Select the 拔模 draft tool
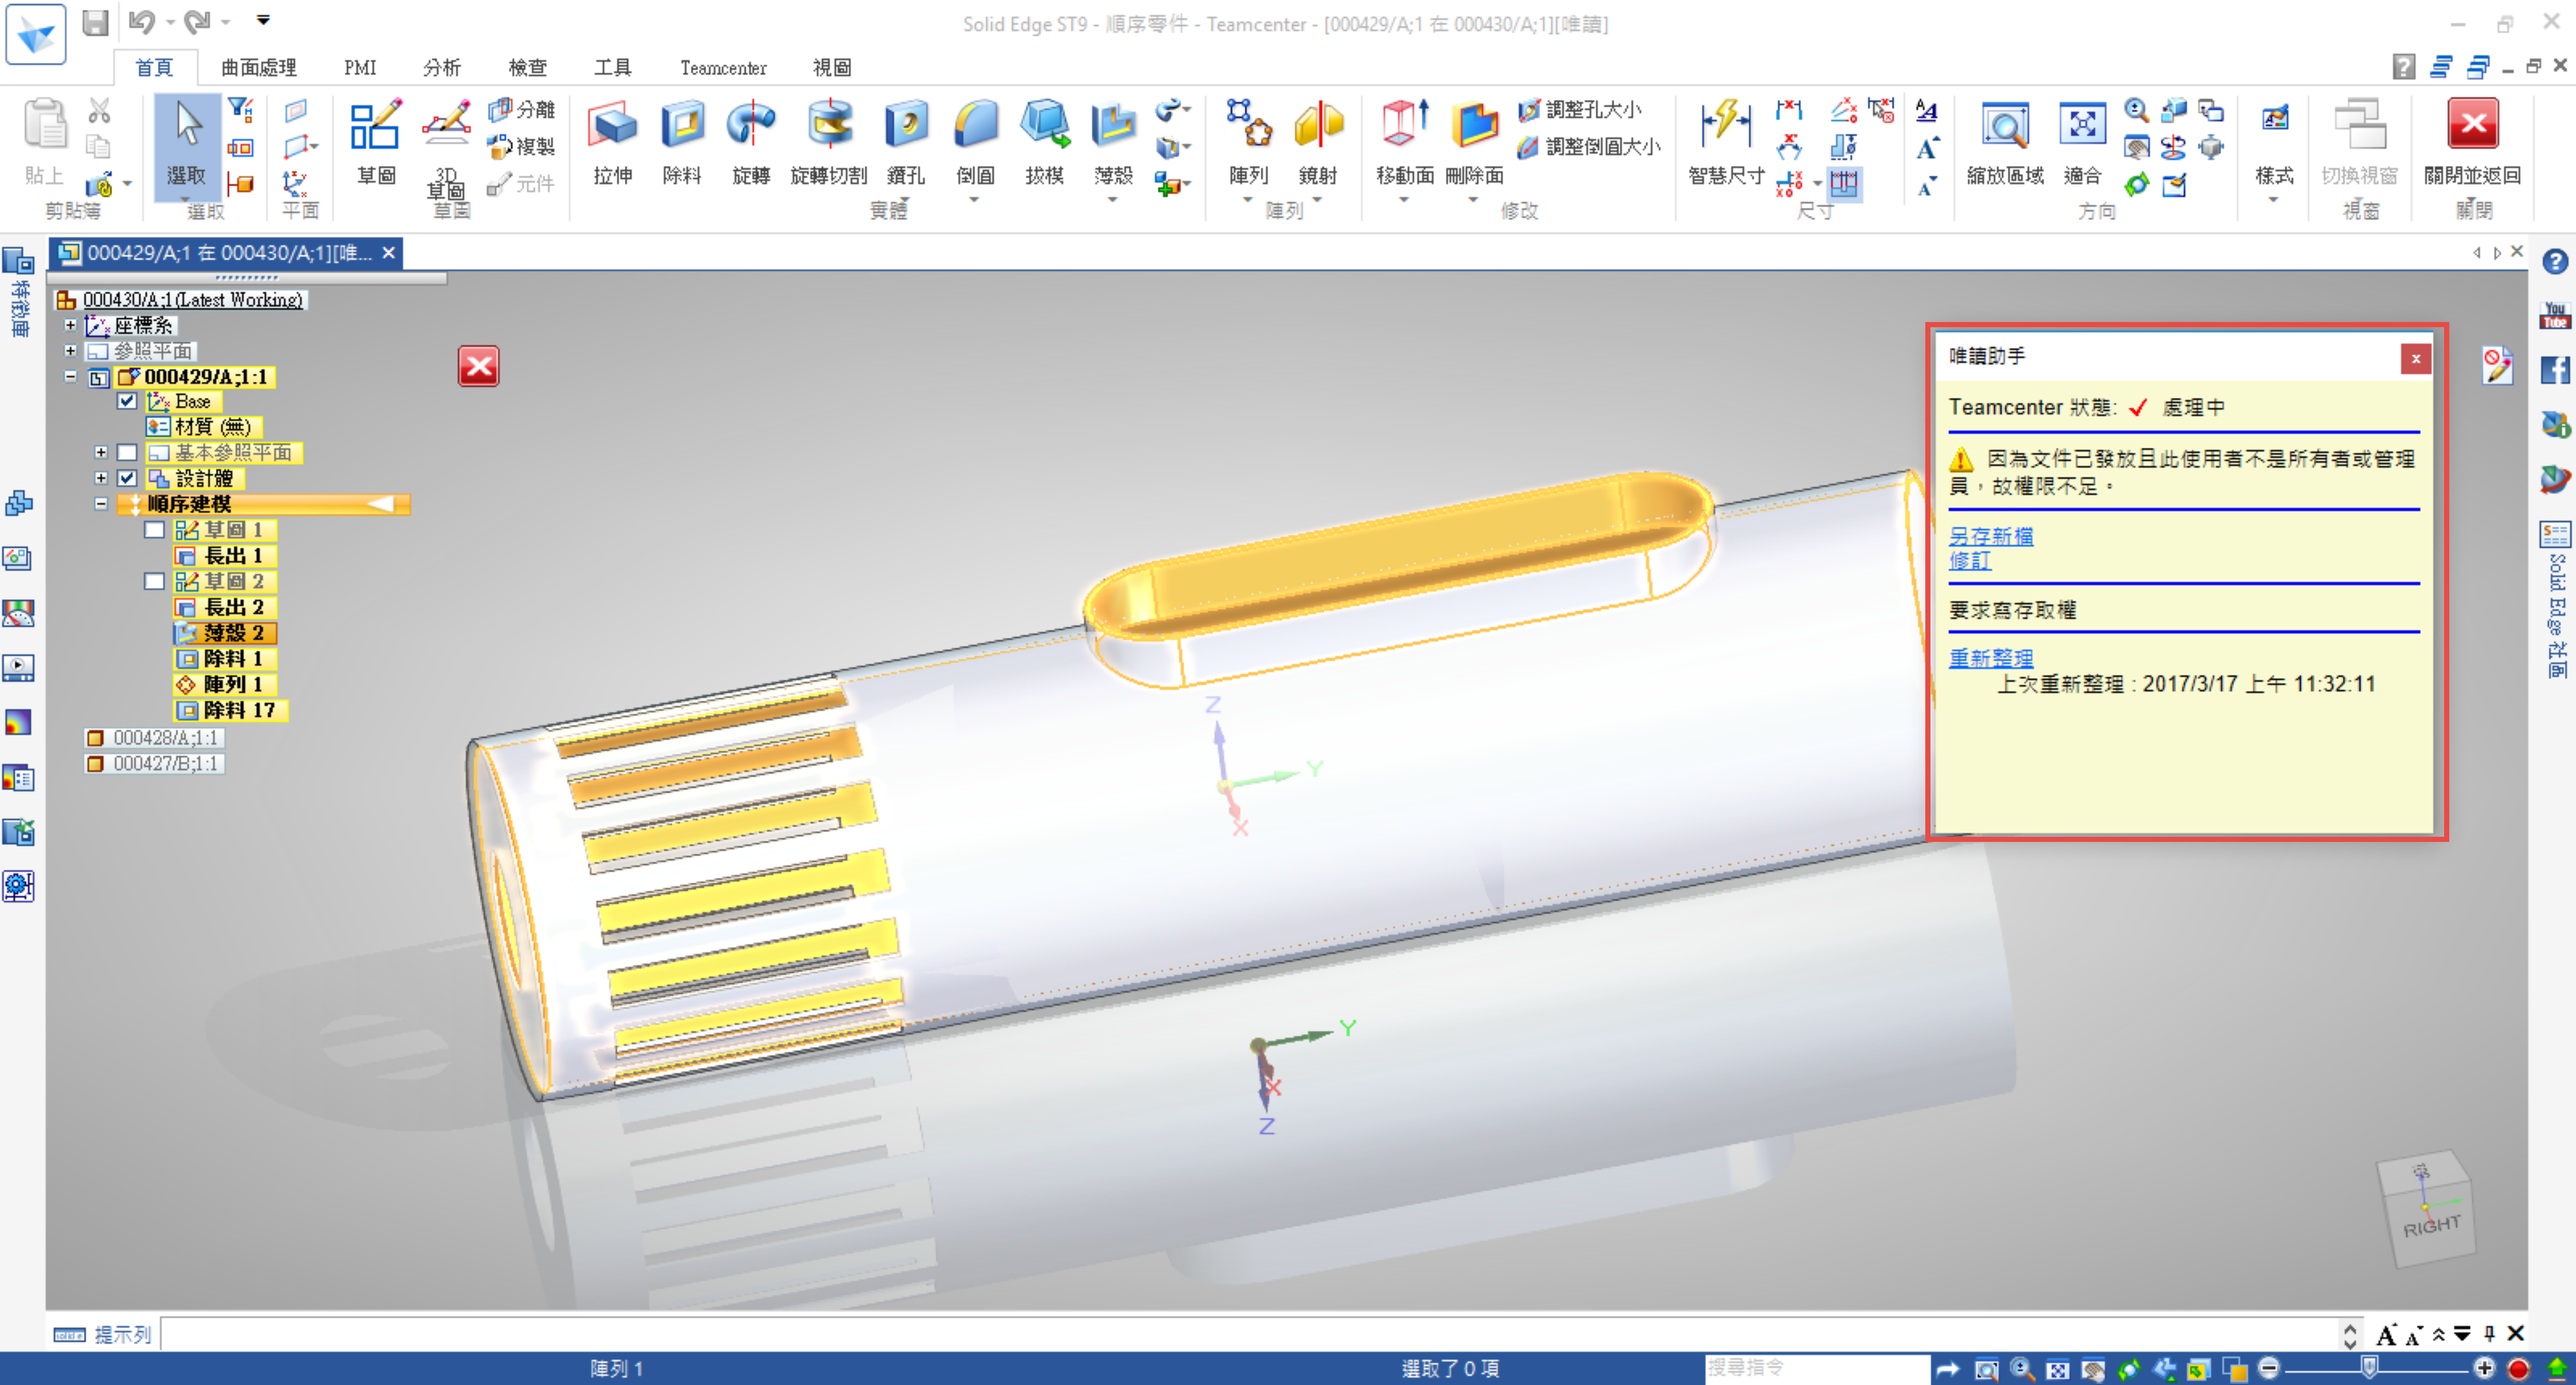 (1044, 142)
